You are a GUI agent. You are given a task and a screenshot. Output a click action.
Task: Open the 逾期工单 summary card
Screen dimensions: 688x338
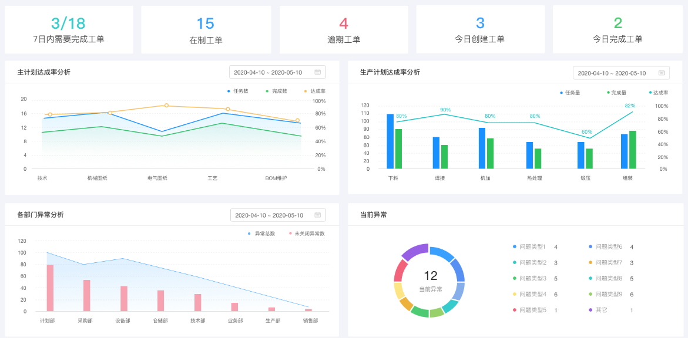[343, 30]
